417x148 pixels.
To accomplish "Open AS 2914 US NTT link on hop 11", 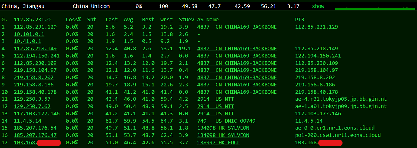I will [215, 99].
